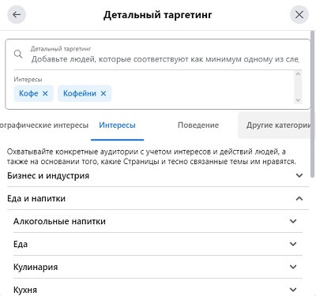
Task: Click scroll up arrow in interests box
Action: [x=298, y=74]
